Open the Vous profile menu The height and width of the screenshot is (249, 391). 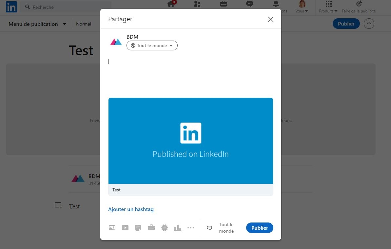302,7
